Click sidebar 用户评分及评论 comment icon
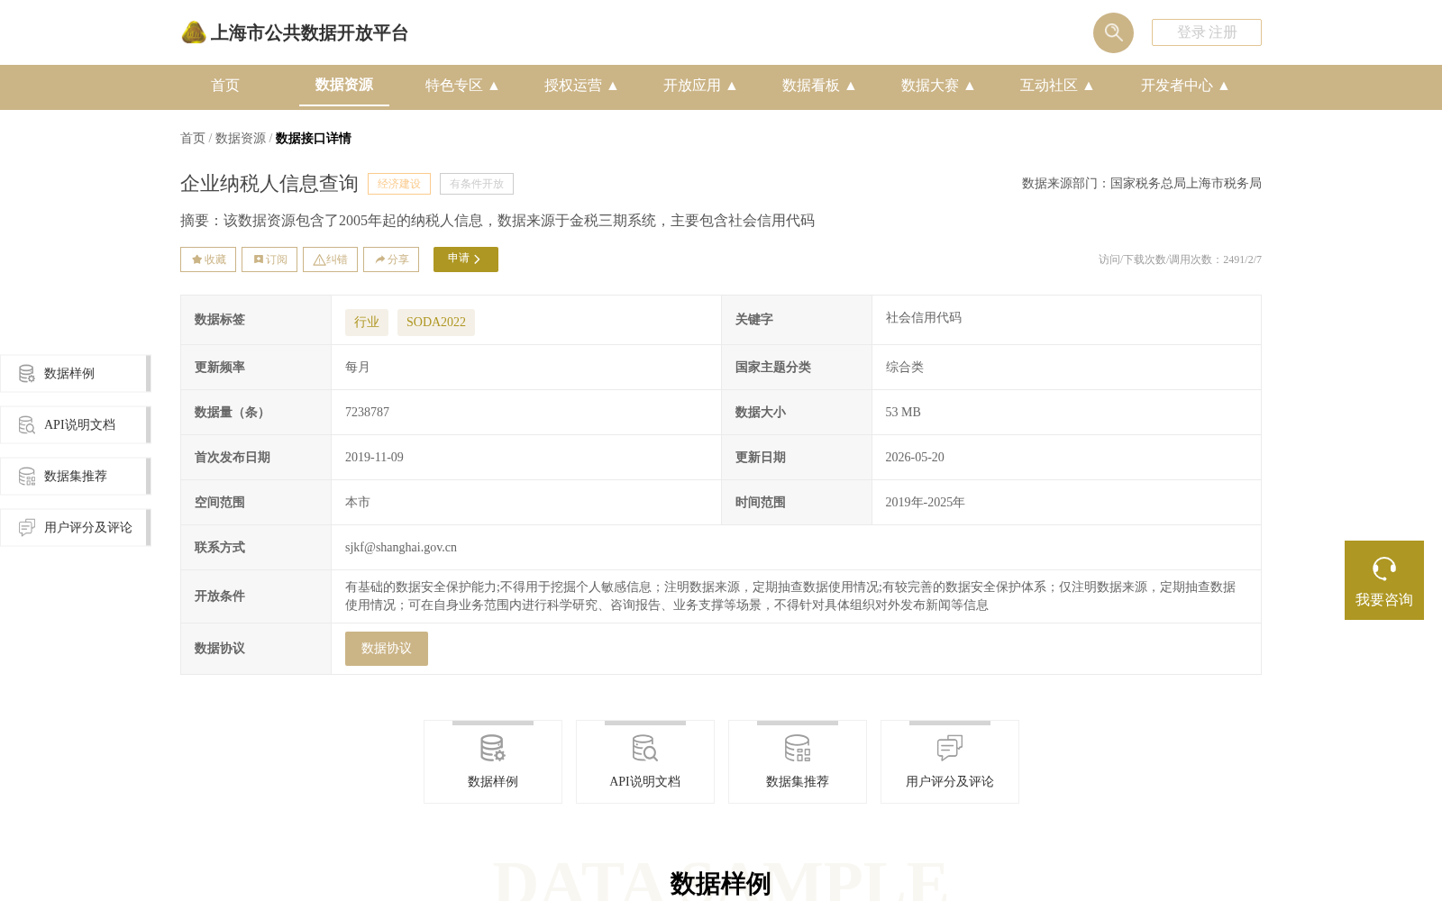 point(27,527)
